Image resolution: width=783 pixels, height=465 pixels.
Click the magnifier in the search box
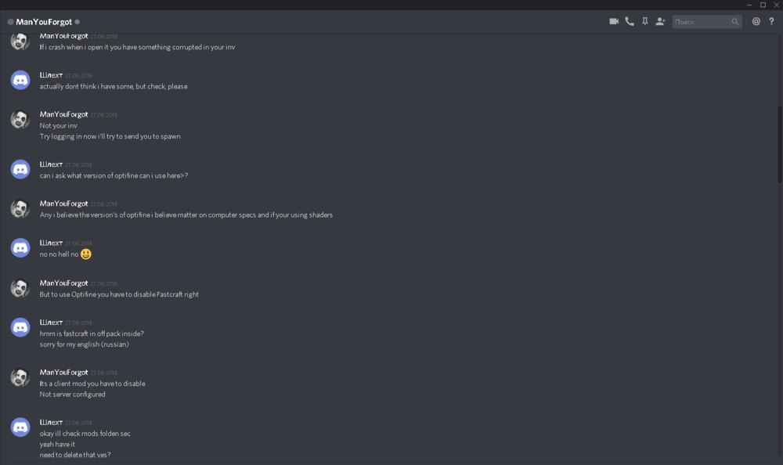coord(736,21)
